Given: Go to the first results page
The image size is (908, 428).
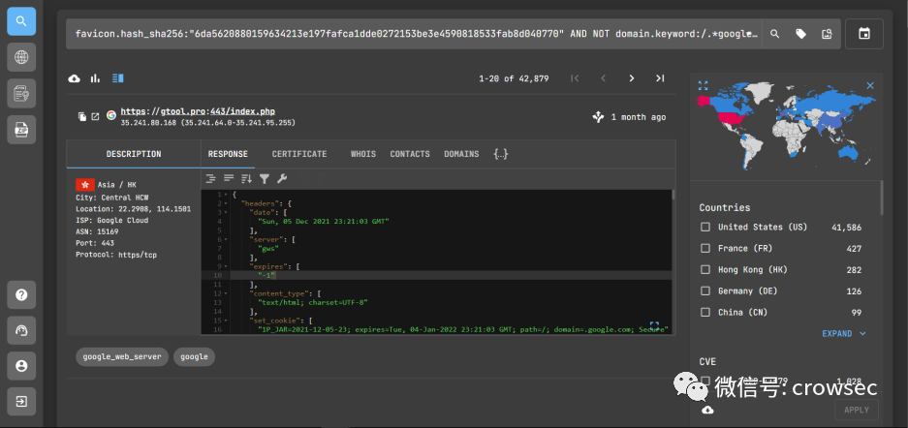Looking at the screenshot, I should click(575, 78).
